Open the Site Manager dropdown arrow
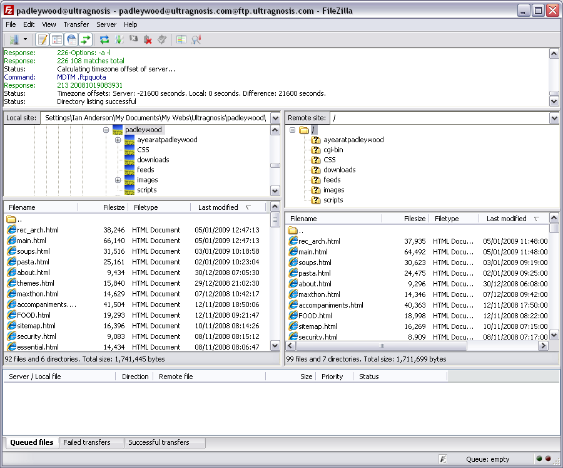 25,39
